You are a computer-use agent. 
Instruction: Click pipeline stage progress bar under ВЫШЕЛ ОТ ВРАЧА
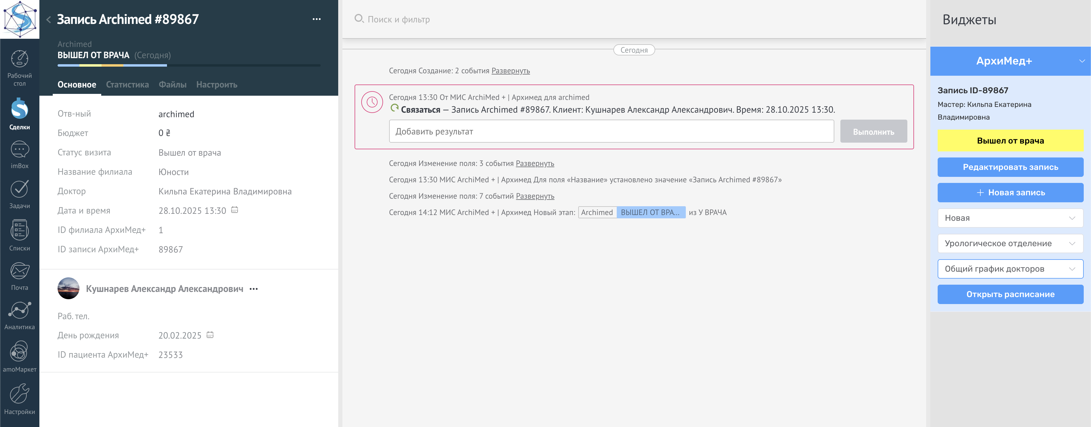(x=189, y=65)
